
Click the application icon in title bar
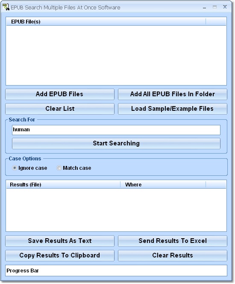pos(6,7)
